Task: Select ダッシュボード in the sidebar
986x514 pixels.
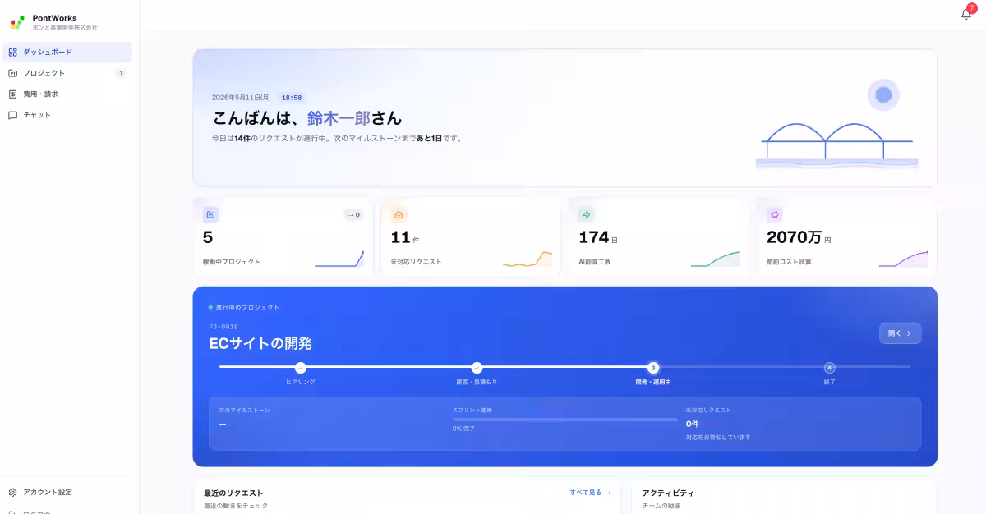Action: coord(67,52)
